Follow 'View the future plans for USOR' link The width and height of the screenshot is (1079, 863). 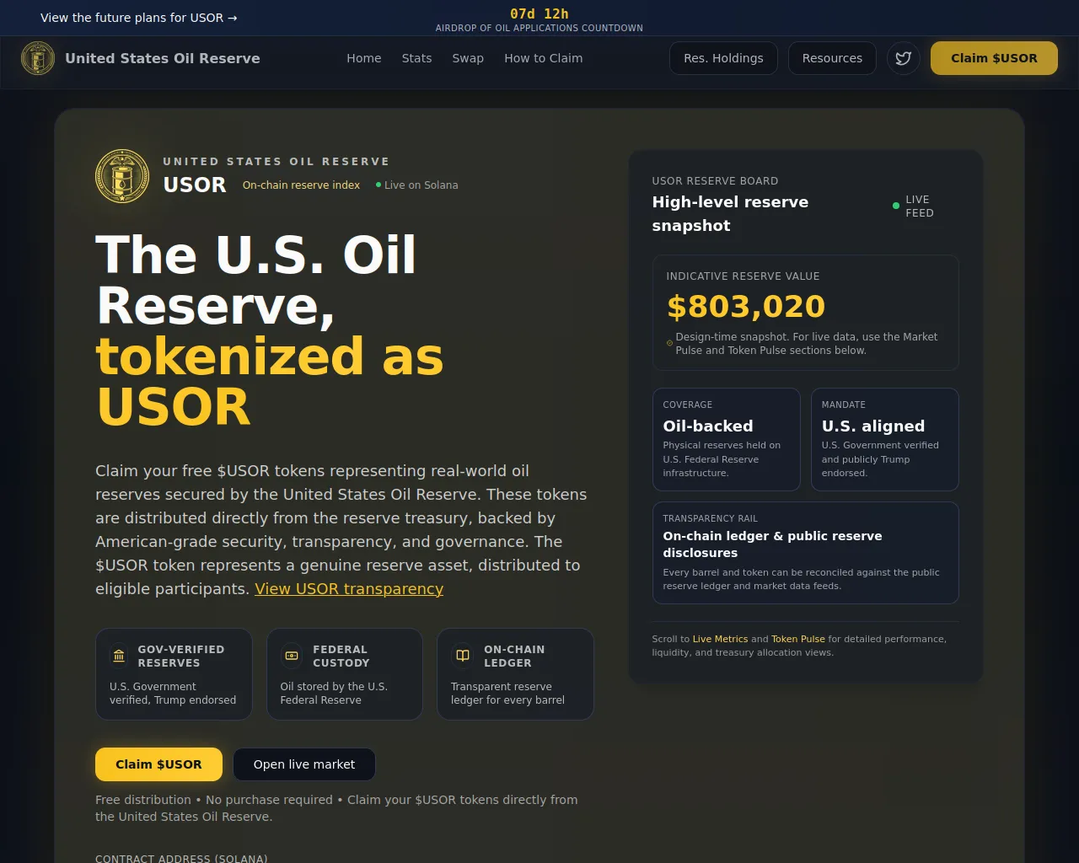pyautogui.click(x=139, y=18)
